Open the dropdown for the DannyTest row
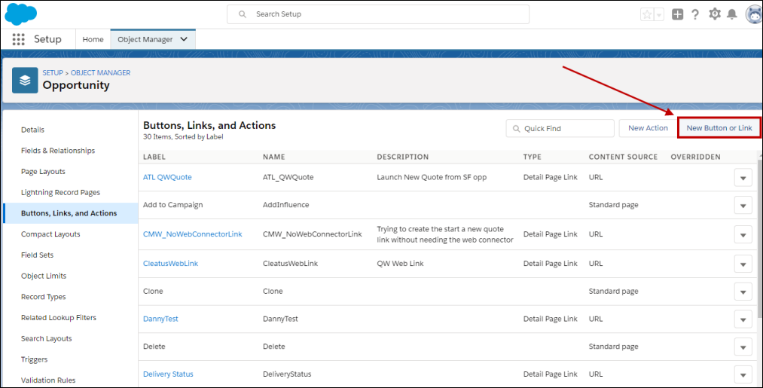Screen dimensions: 763x388 click(743, 319)
